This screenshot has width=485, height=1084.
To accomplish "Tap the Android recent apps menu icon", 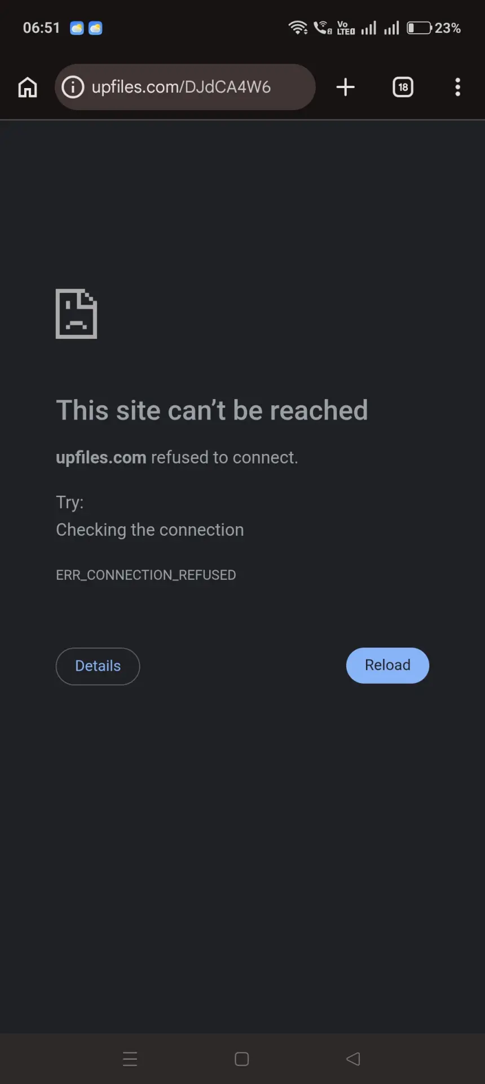I will point(130,1059).
